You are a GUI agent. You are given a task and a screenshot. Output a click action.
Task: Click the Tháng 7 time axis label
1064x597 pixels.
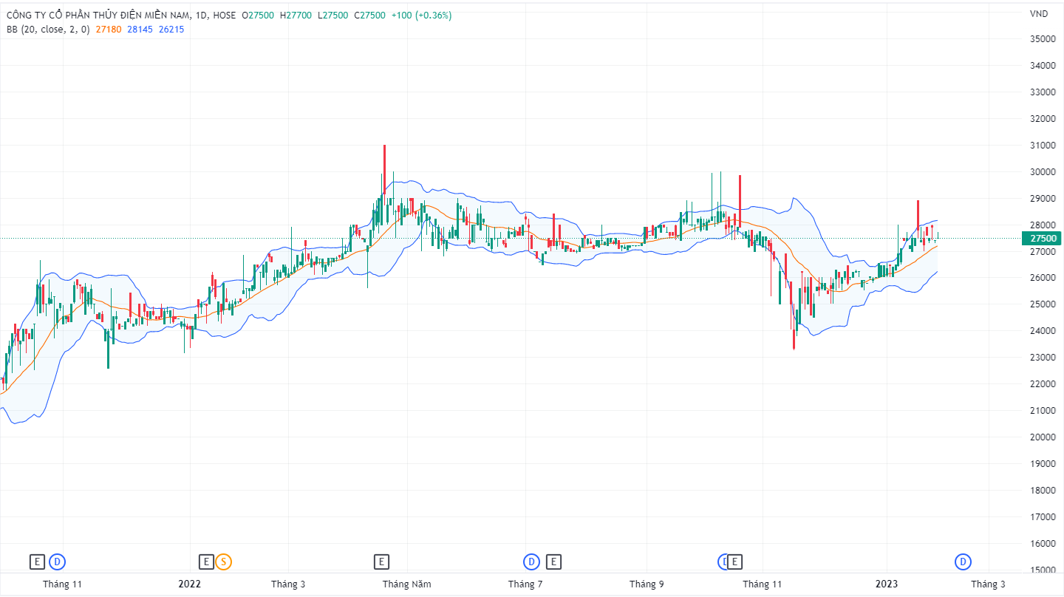pos(525,584)
